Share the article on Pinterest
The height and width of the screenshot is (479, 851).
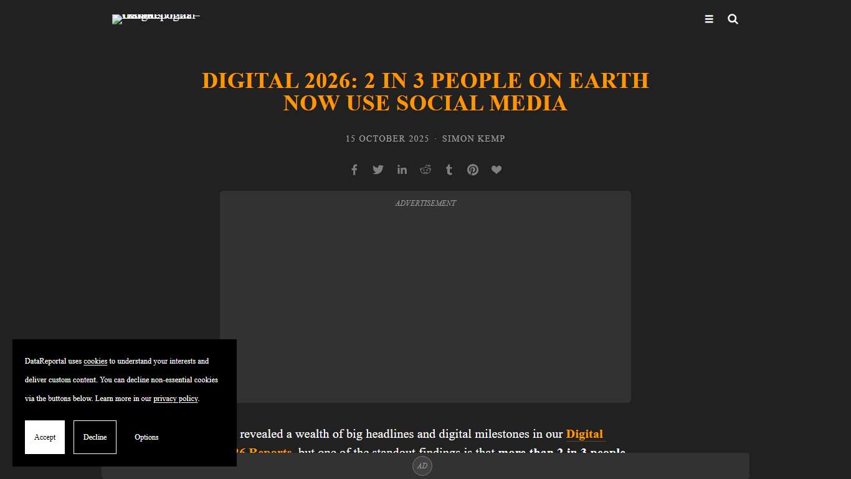point(472,169)
